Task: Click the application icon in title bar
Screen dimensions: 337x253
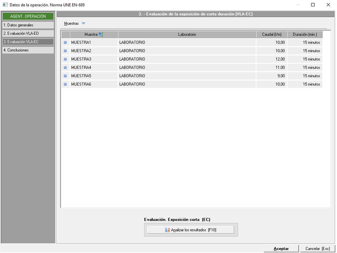Action: [x=5, y=5]
